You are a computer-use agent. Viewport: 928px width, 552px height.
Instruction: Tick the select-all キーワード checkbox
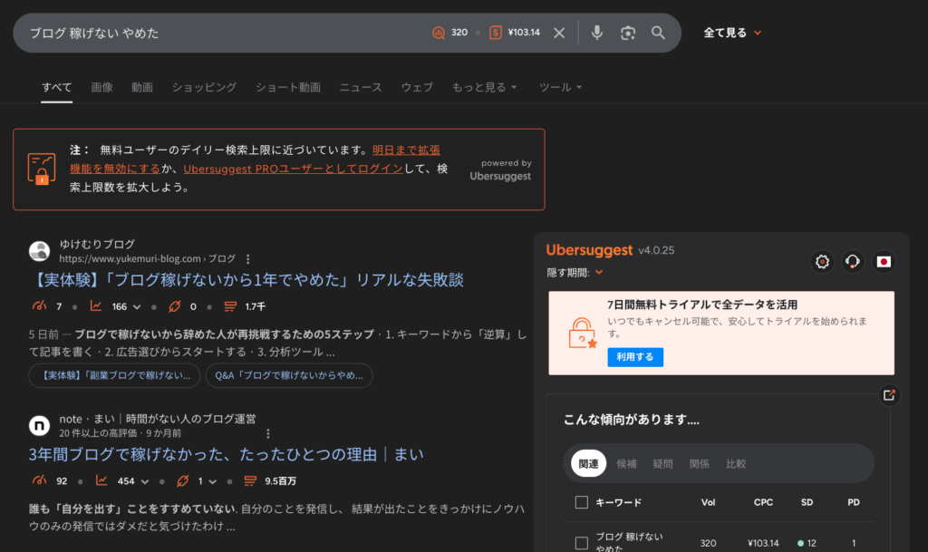tap(581, 502)
